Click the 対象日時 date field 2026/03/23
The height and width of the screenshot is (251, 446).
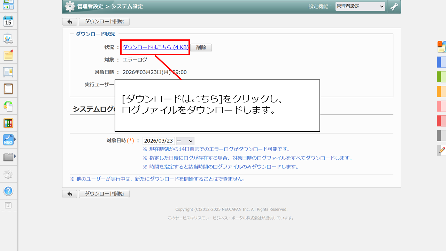point(159,141)
